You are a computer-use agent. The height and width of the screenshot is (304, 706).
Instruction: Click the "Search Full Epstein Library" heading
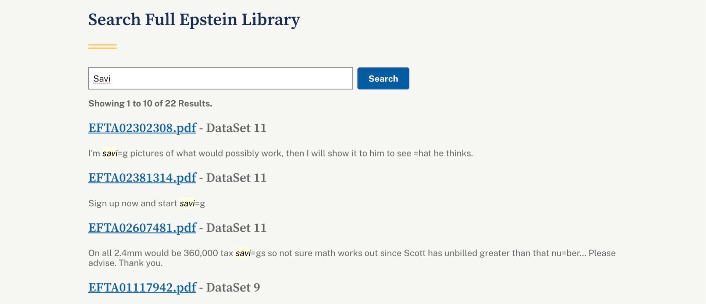point(194,19)
